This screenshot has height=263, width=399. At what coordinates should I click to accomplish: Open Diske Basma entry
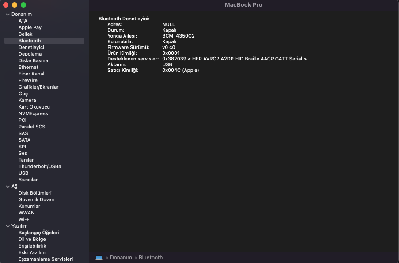coord(33,60)
